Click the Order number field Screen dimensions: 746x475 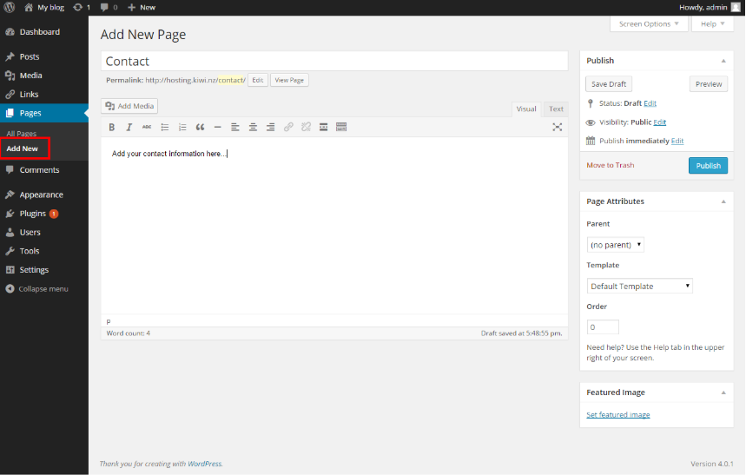(x=603, y=327)
